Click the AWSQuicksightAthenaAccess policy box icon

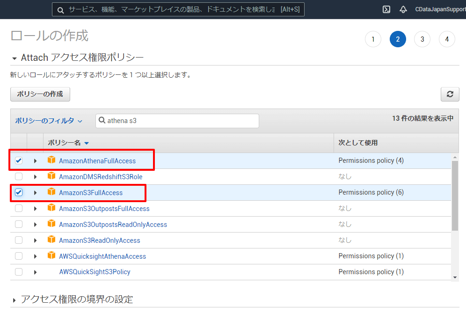tap(51, 255)
